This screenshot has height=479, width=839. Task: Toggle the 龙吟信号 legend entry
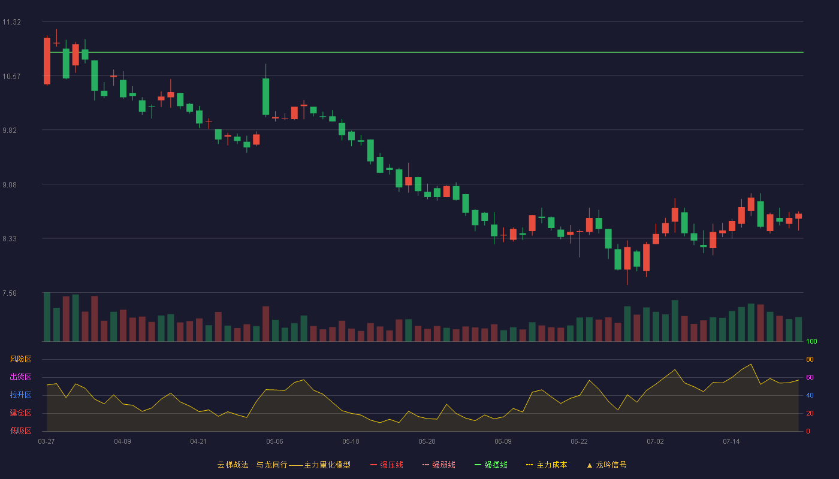pyautogui.click(x=606, y=465)
